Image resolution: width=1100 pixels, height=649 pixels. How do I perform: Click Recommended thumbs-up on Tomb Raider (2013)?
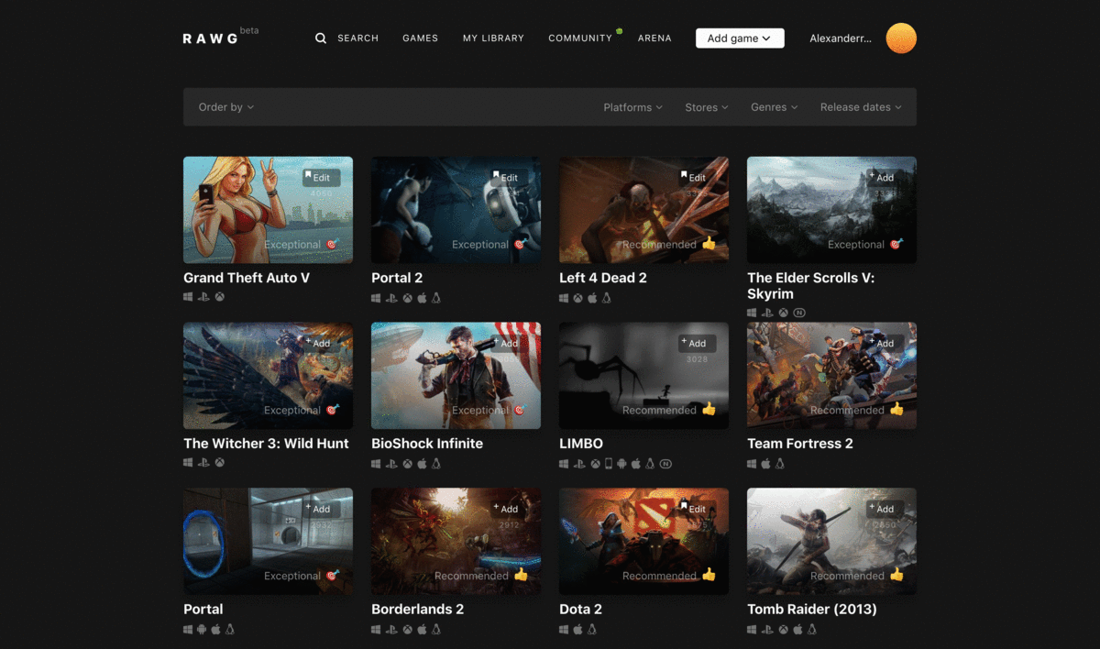[896, 575]
